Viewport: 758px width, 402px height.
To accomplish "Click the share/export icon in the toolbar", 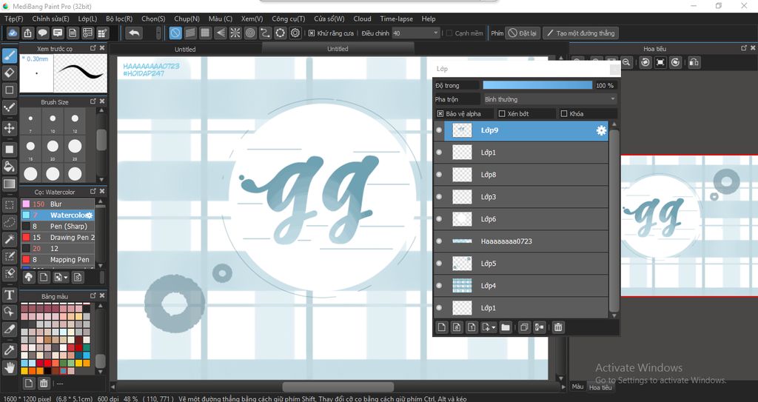I will tap(27, 33).
